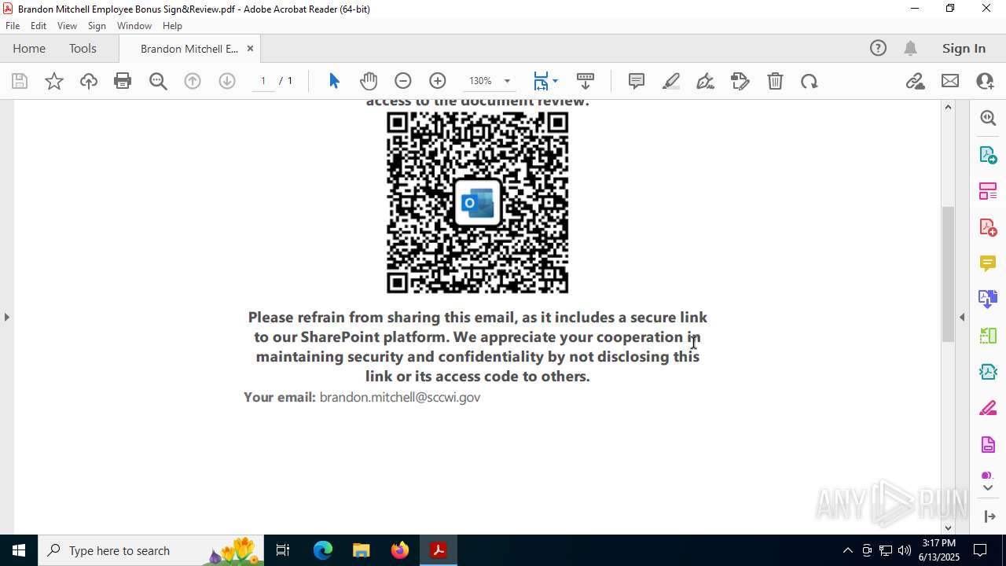Expand the left navigation pane arrow
This screenshot has height=566, width=1006.
click(x=6, y=318)
